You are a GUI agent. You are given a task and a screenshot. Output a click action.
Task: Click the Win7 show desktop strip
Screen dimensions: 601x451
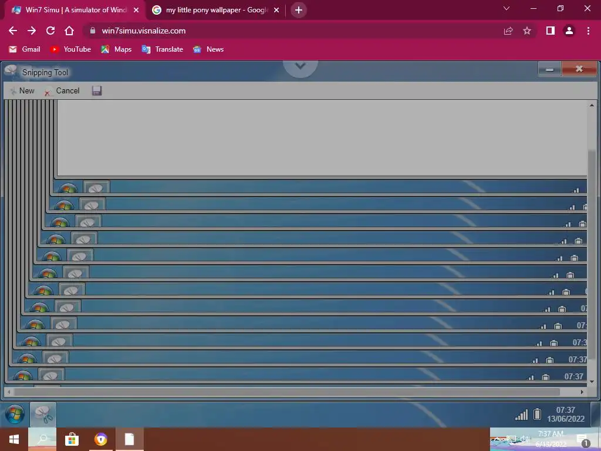point(596,415)
